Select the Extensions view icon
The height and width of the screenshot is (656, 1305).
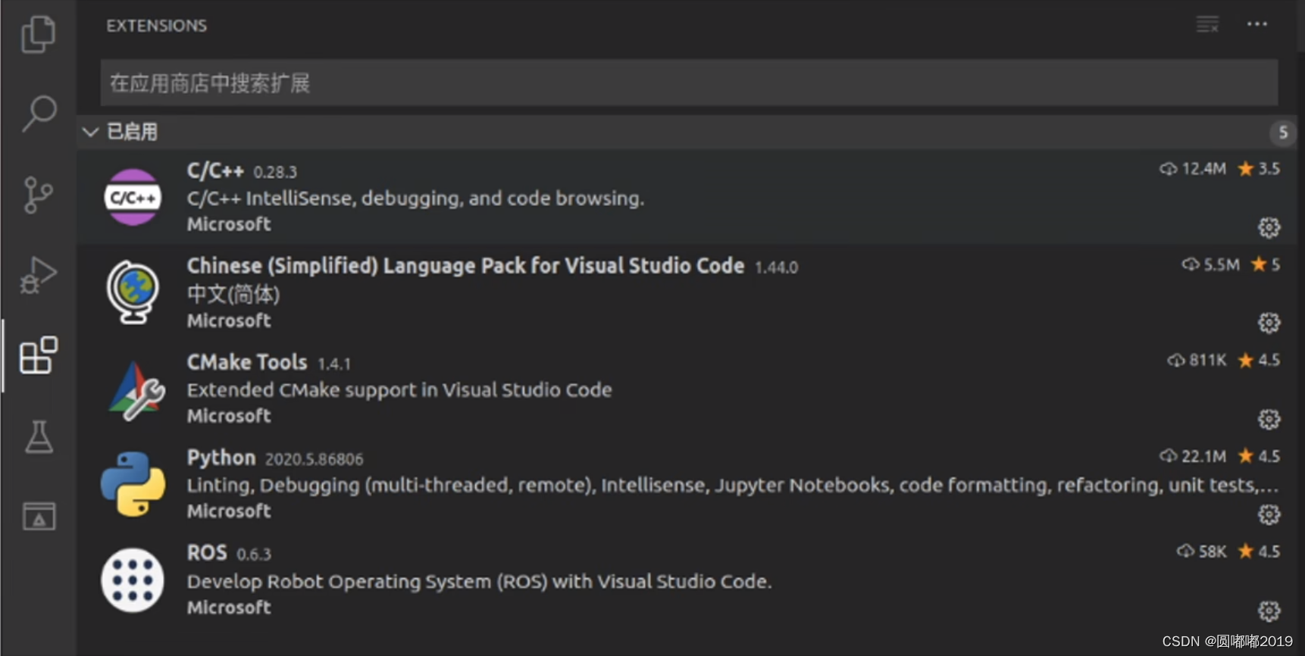(x=39, y=355)
